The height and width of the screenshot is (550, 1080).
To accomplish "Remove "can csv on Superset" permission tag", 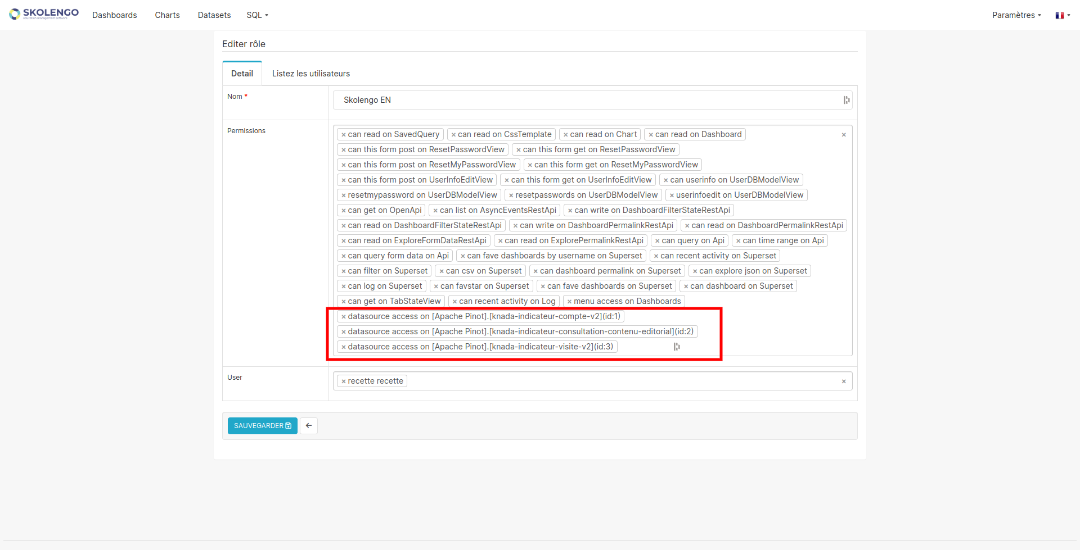I will [443, 271].
